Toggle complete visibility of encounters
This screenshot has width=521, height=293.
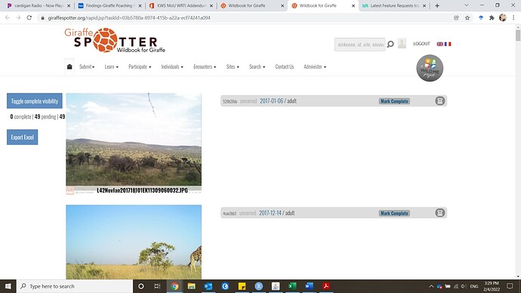coord(35,101)
